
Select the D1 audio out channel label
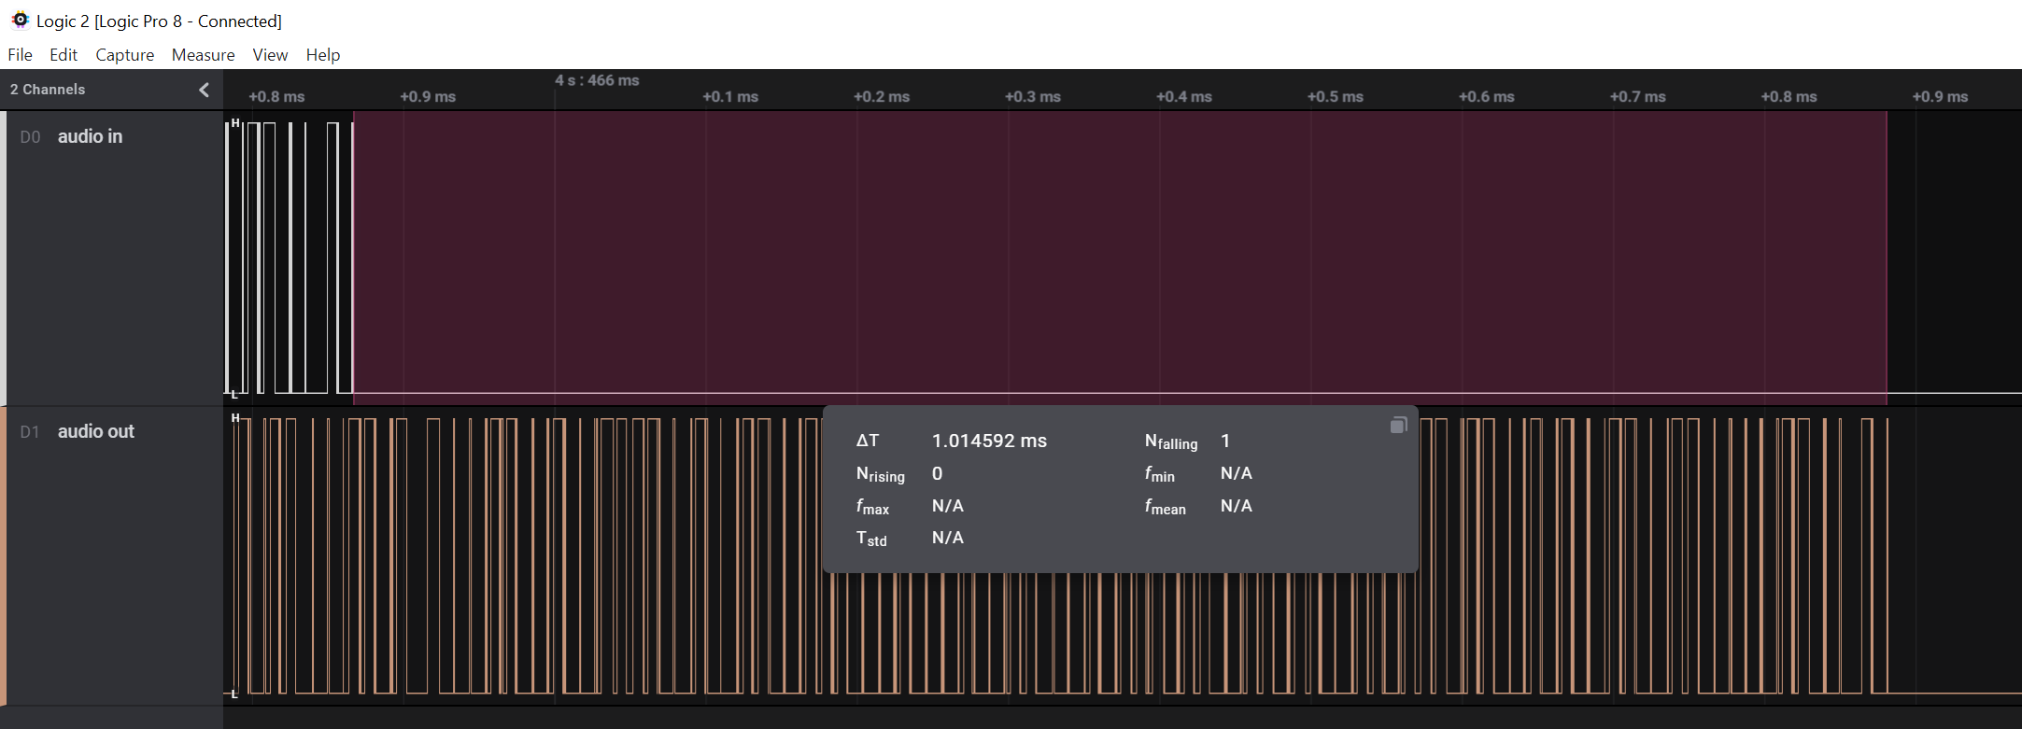(x=96, y=431)
